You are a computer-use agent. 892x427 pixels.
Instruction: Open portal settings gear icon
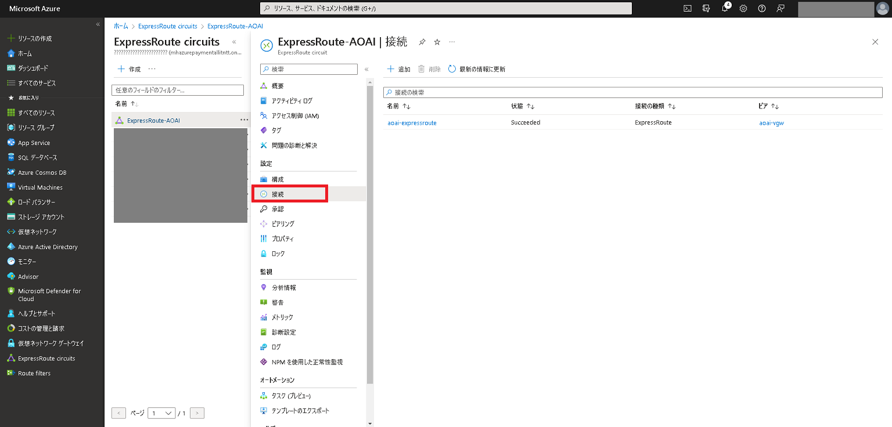click(x=743, y=9)
